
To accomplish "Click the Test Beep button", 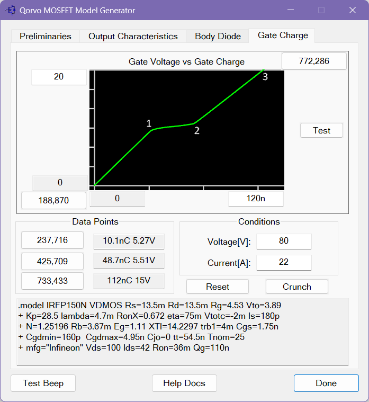I will tap(43, 383).
